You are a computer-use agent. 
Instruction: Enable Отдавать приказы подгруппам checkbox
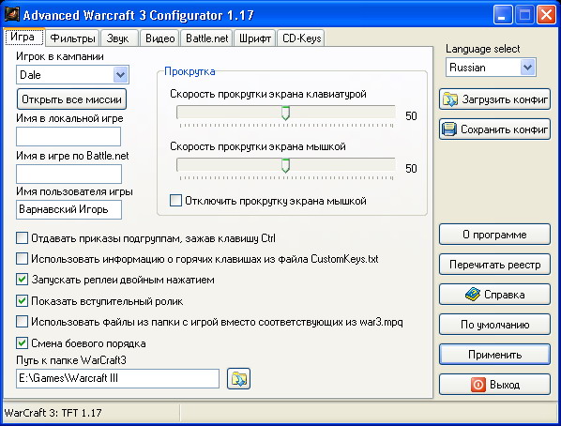click(x=22, y=238)
